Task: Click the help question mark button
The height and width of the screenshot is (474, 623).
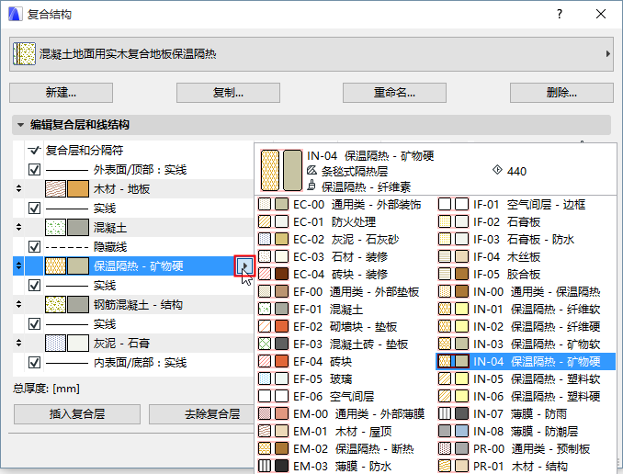Action: pyautogui.click(x=560, y=15)
